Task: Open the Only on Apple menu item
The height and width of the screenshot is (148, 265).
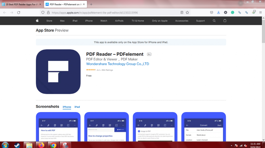Action: tap(160, 21)
